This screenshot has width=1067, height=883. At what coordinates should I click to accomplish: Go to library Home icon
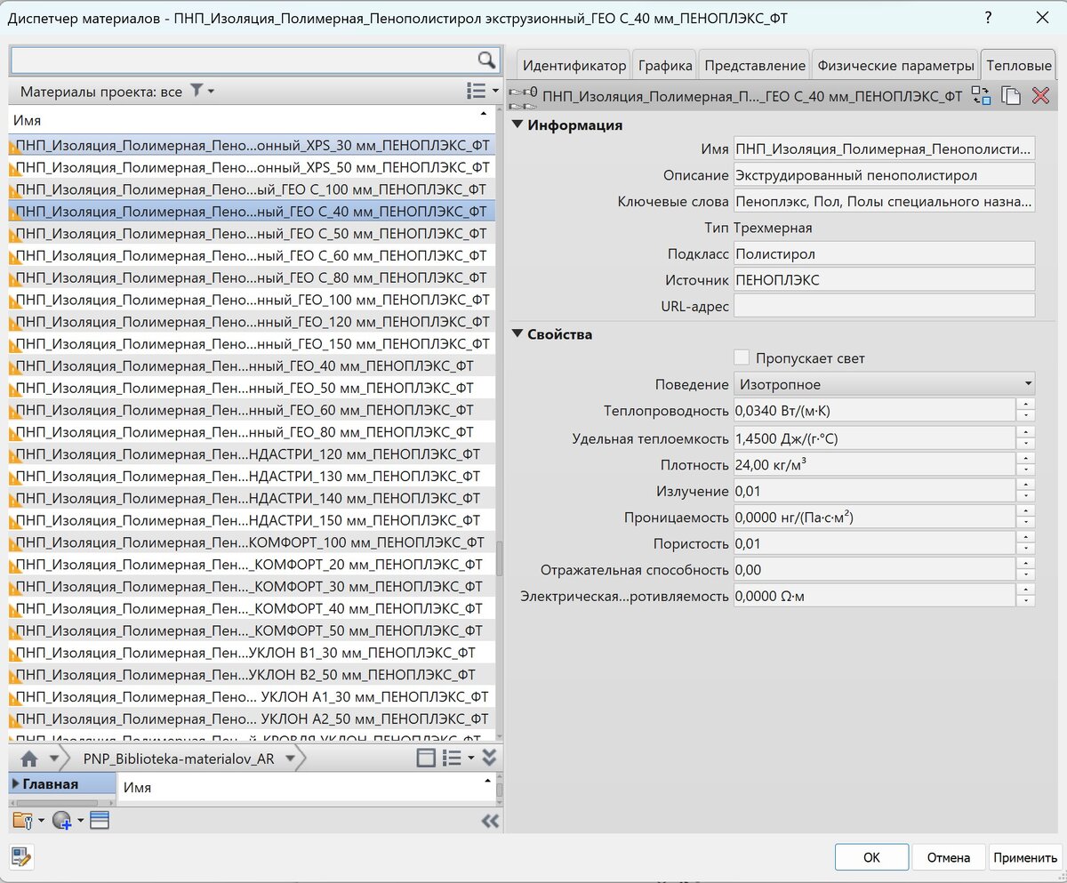(x=29, y=759)
